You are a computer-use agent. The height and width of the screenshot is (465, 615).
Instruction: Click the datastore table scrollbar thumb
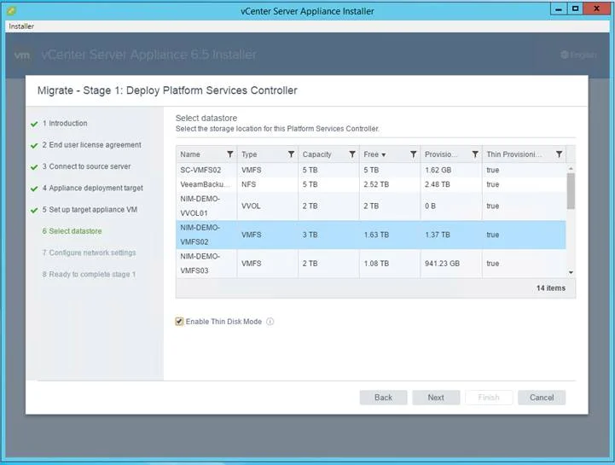tap(571, 191)
